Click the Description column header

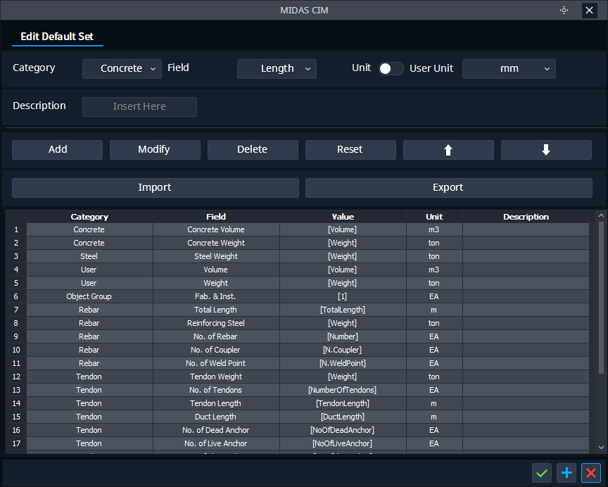pos(526,217)
